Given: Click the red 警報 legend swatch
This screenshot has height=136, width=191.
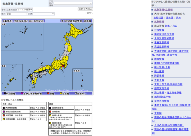Looking at the screenshot, I should coord(48,93).
